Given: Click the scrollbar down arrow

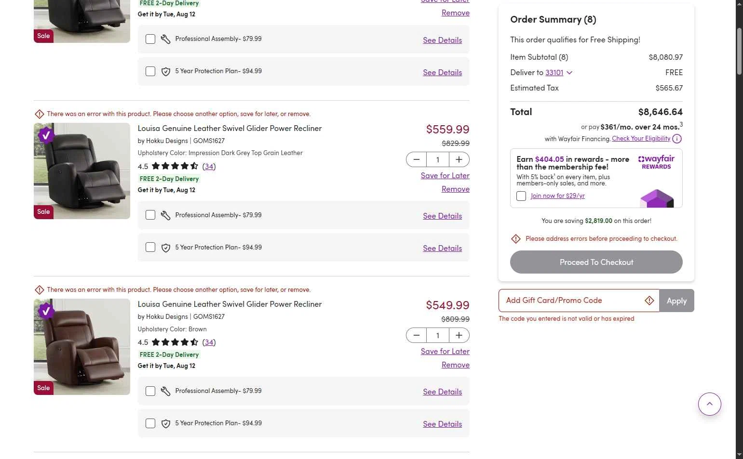Looking at the screenshot, I should (739, 455).
